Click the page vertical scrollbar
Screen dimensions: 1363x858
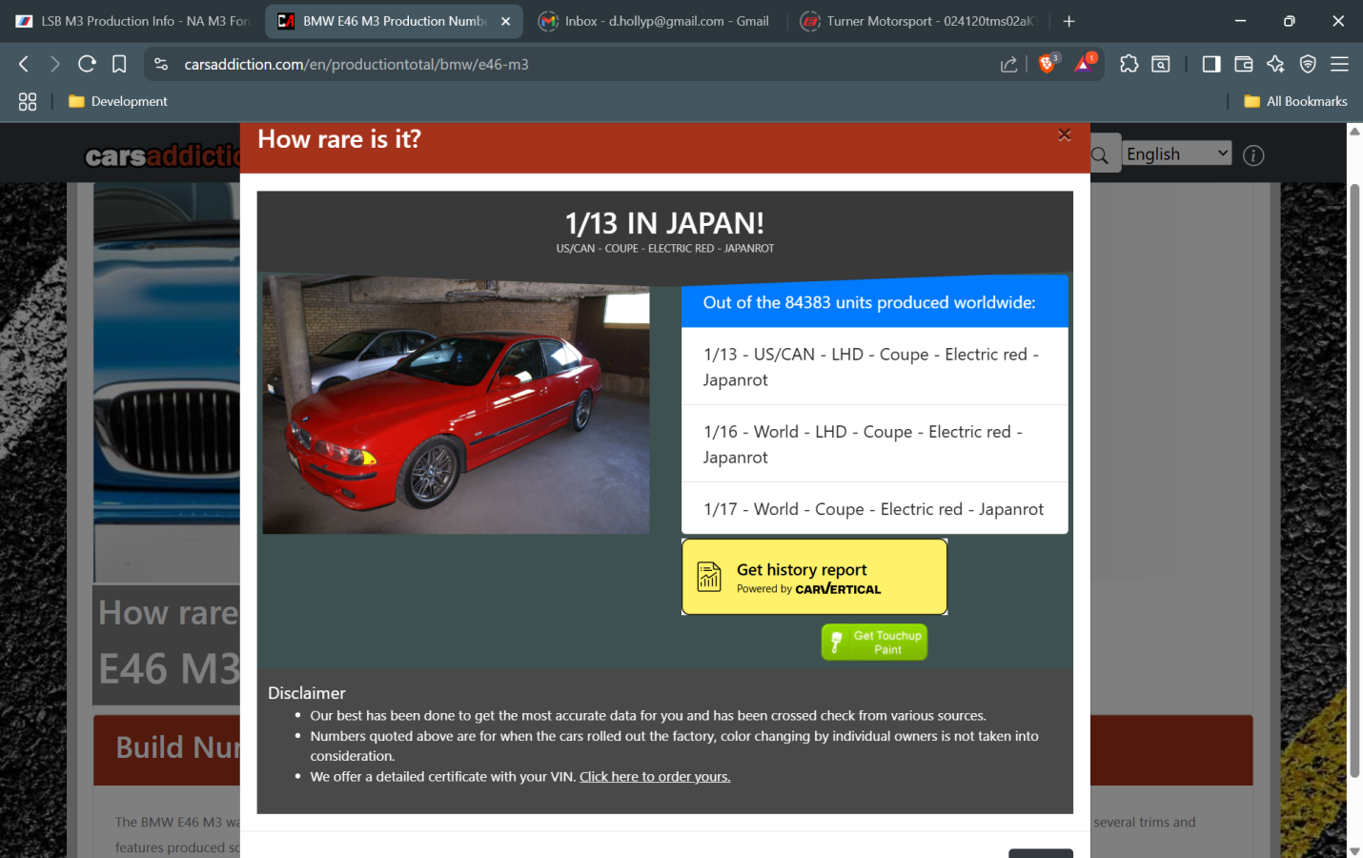pos(1354,481)
